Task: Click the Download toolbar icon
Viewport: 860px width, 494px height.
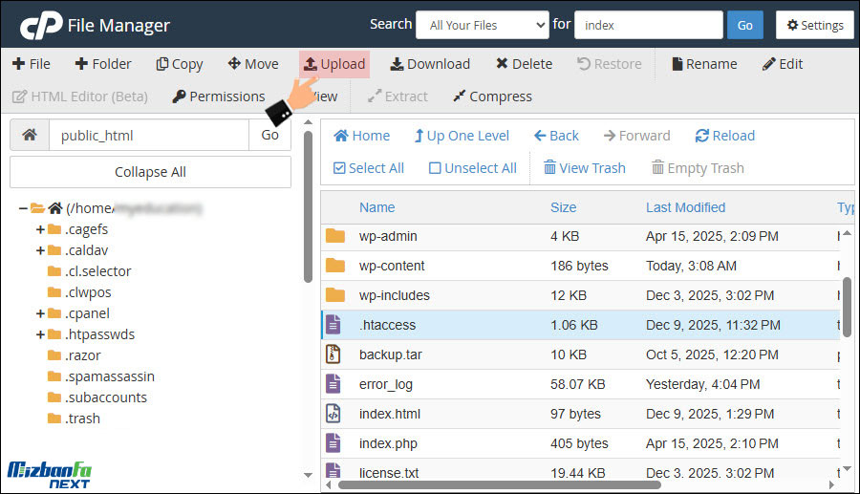Action: (x=397, y=64)
